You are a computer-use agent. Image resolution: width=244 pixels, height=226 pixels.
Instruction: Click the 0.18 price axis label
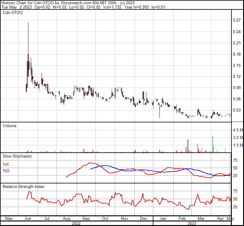[x=237, y=54]
